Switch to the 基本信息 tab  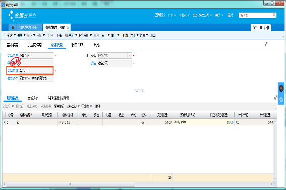[x=13, y=45]
